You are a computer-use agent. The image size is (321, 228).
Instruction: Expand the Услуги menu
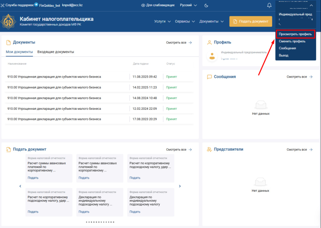point(162,21)
